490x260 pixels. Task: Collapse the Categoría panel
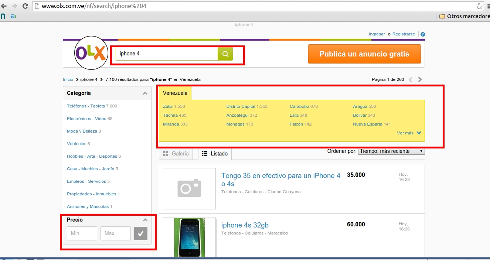coord(145,93)
